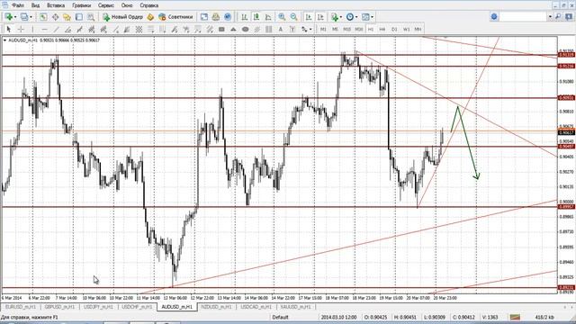The image size is (576, 324).
Task: Select the rectangle shape tool
Action: click(x=221, y=29)
